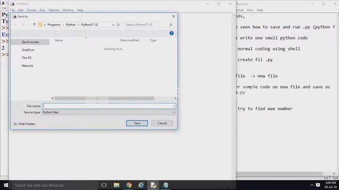Click the IDLE icon in Untitled title bar

[x=12, y=4]
